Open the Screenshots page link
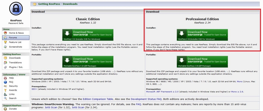The height and width of the screenshot is (111, 263). coord(16,47)
